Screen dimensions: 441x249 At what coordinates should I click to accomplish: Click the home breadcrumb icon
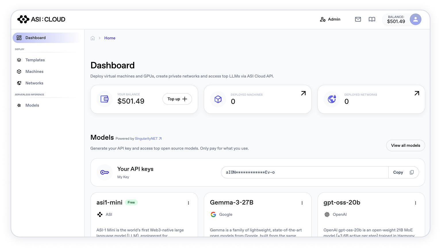coord(93,38)
